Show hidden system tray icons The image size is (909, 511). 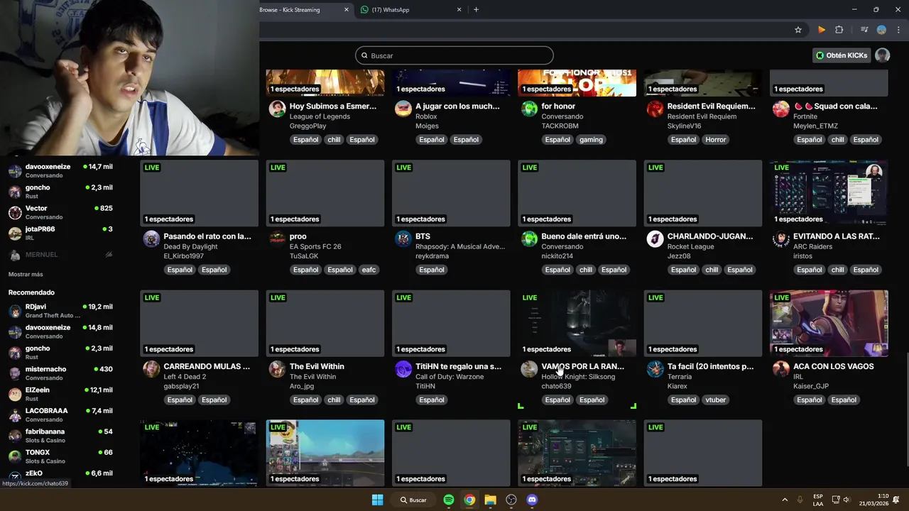tap(785, 500)
